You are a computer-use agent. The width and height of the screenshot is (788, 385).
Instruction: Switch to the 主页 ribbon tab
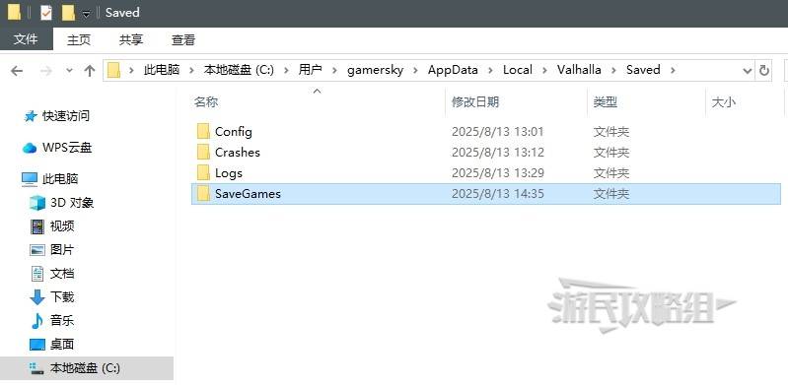[79, 40]
